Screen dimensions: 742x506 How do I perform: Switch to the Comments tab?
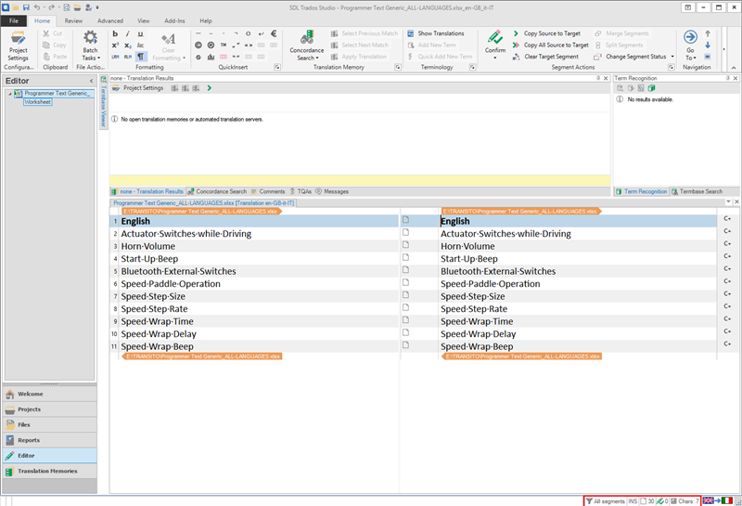[x=268, y=191]
